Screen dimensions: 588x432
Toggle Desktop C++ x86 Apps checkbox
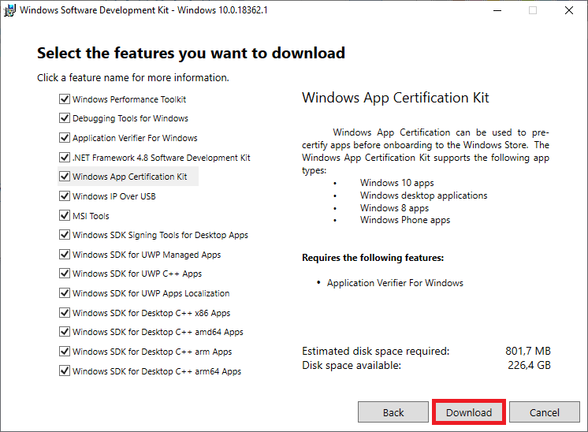pyautogui.click(x=65, y=313)
